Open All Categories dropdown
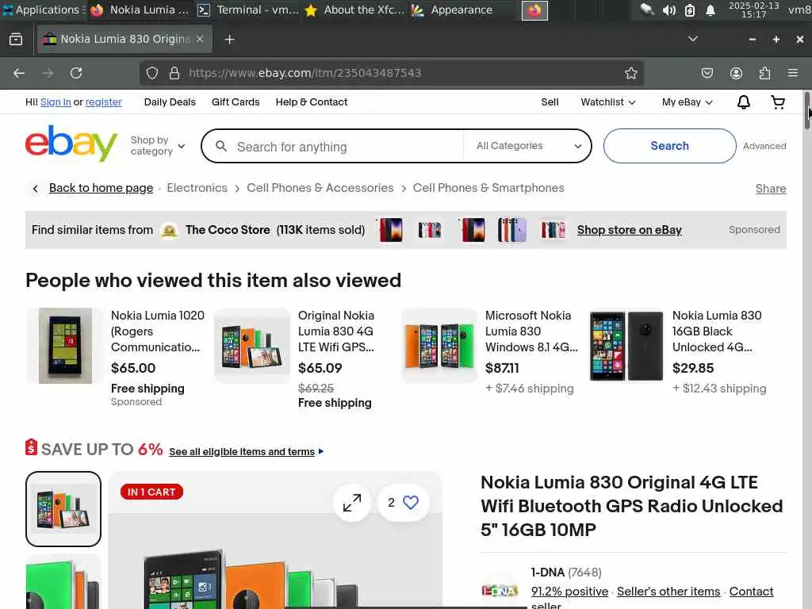This screenshot has width=812, height=609. [528, 146]
